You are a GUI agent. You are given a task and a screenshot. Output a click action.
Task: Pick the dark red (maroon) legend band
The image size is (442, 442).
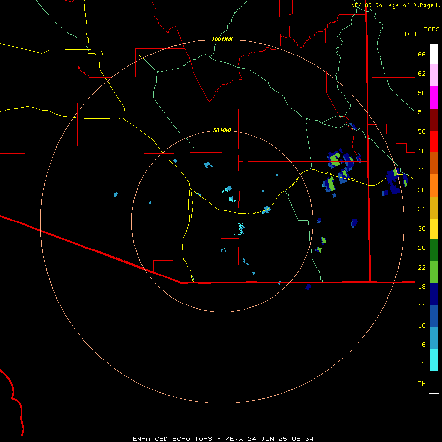pos(434,119)
